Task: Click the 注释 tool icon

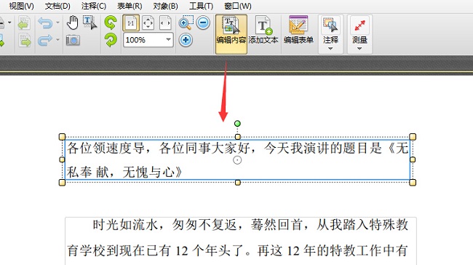Action: point(330,25)
